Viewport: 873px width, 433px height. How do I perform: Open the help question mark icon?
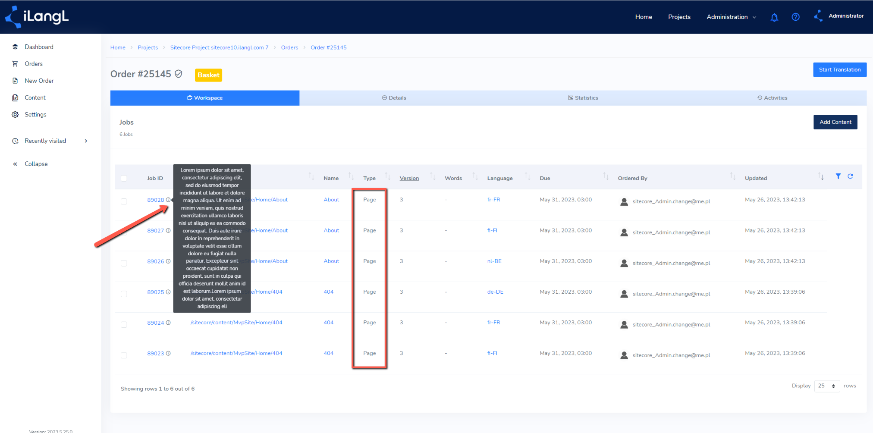796,17
